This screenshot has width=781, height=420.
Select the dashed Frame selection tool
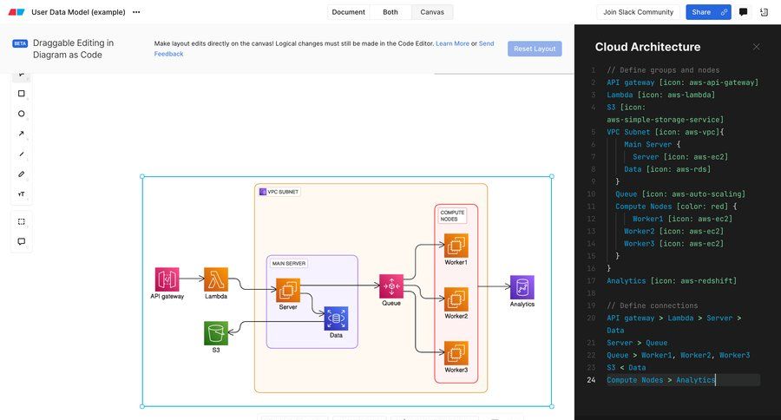click(x=22, y=221)
